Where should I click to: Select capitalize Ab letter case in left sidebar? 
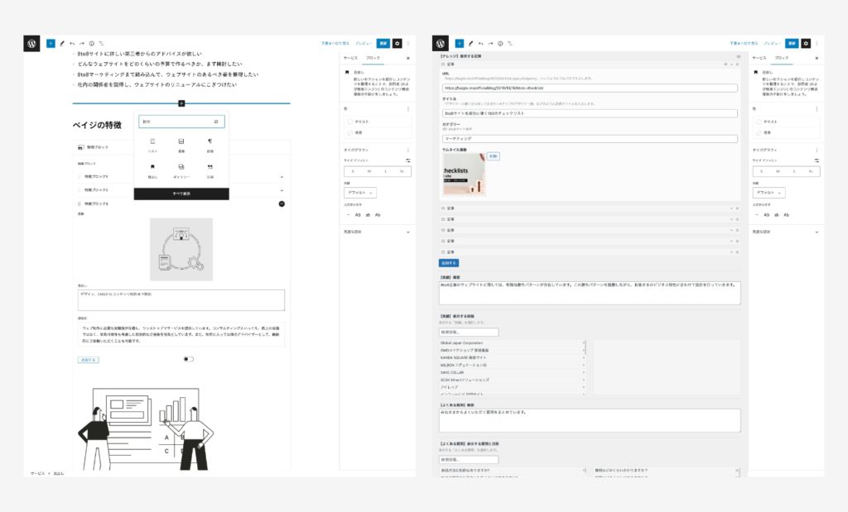(x=378, y=215)
